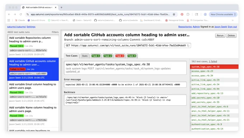Viewport: 244px width, 138px height.
Task: Select the active_link_spec.rb:44 test case
Action: click(x=214, y=89)
